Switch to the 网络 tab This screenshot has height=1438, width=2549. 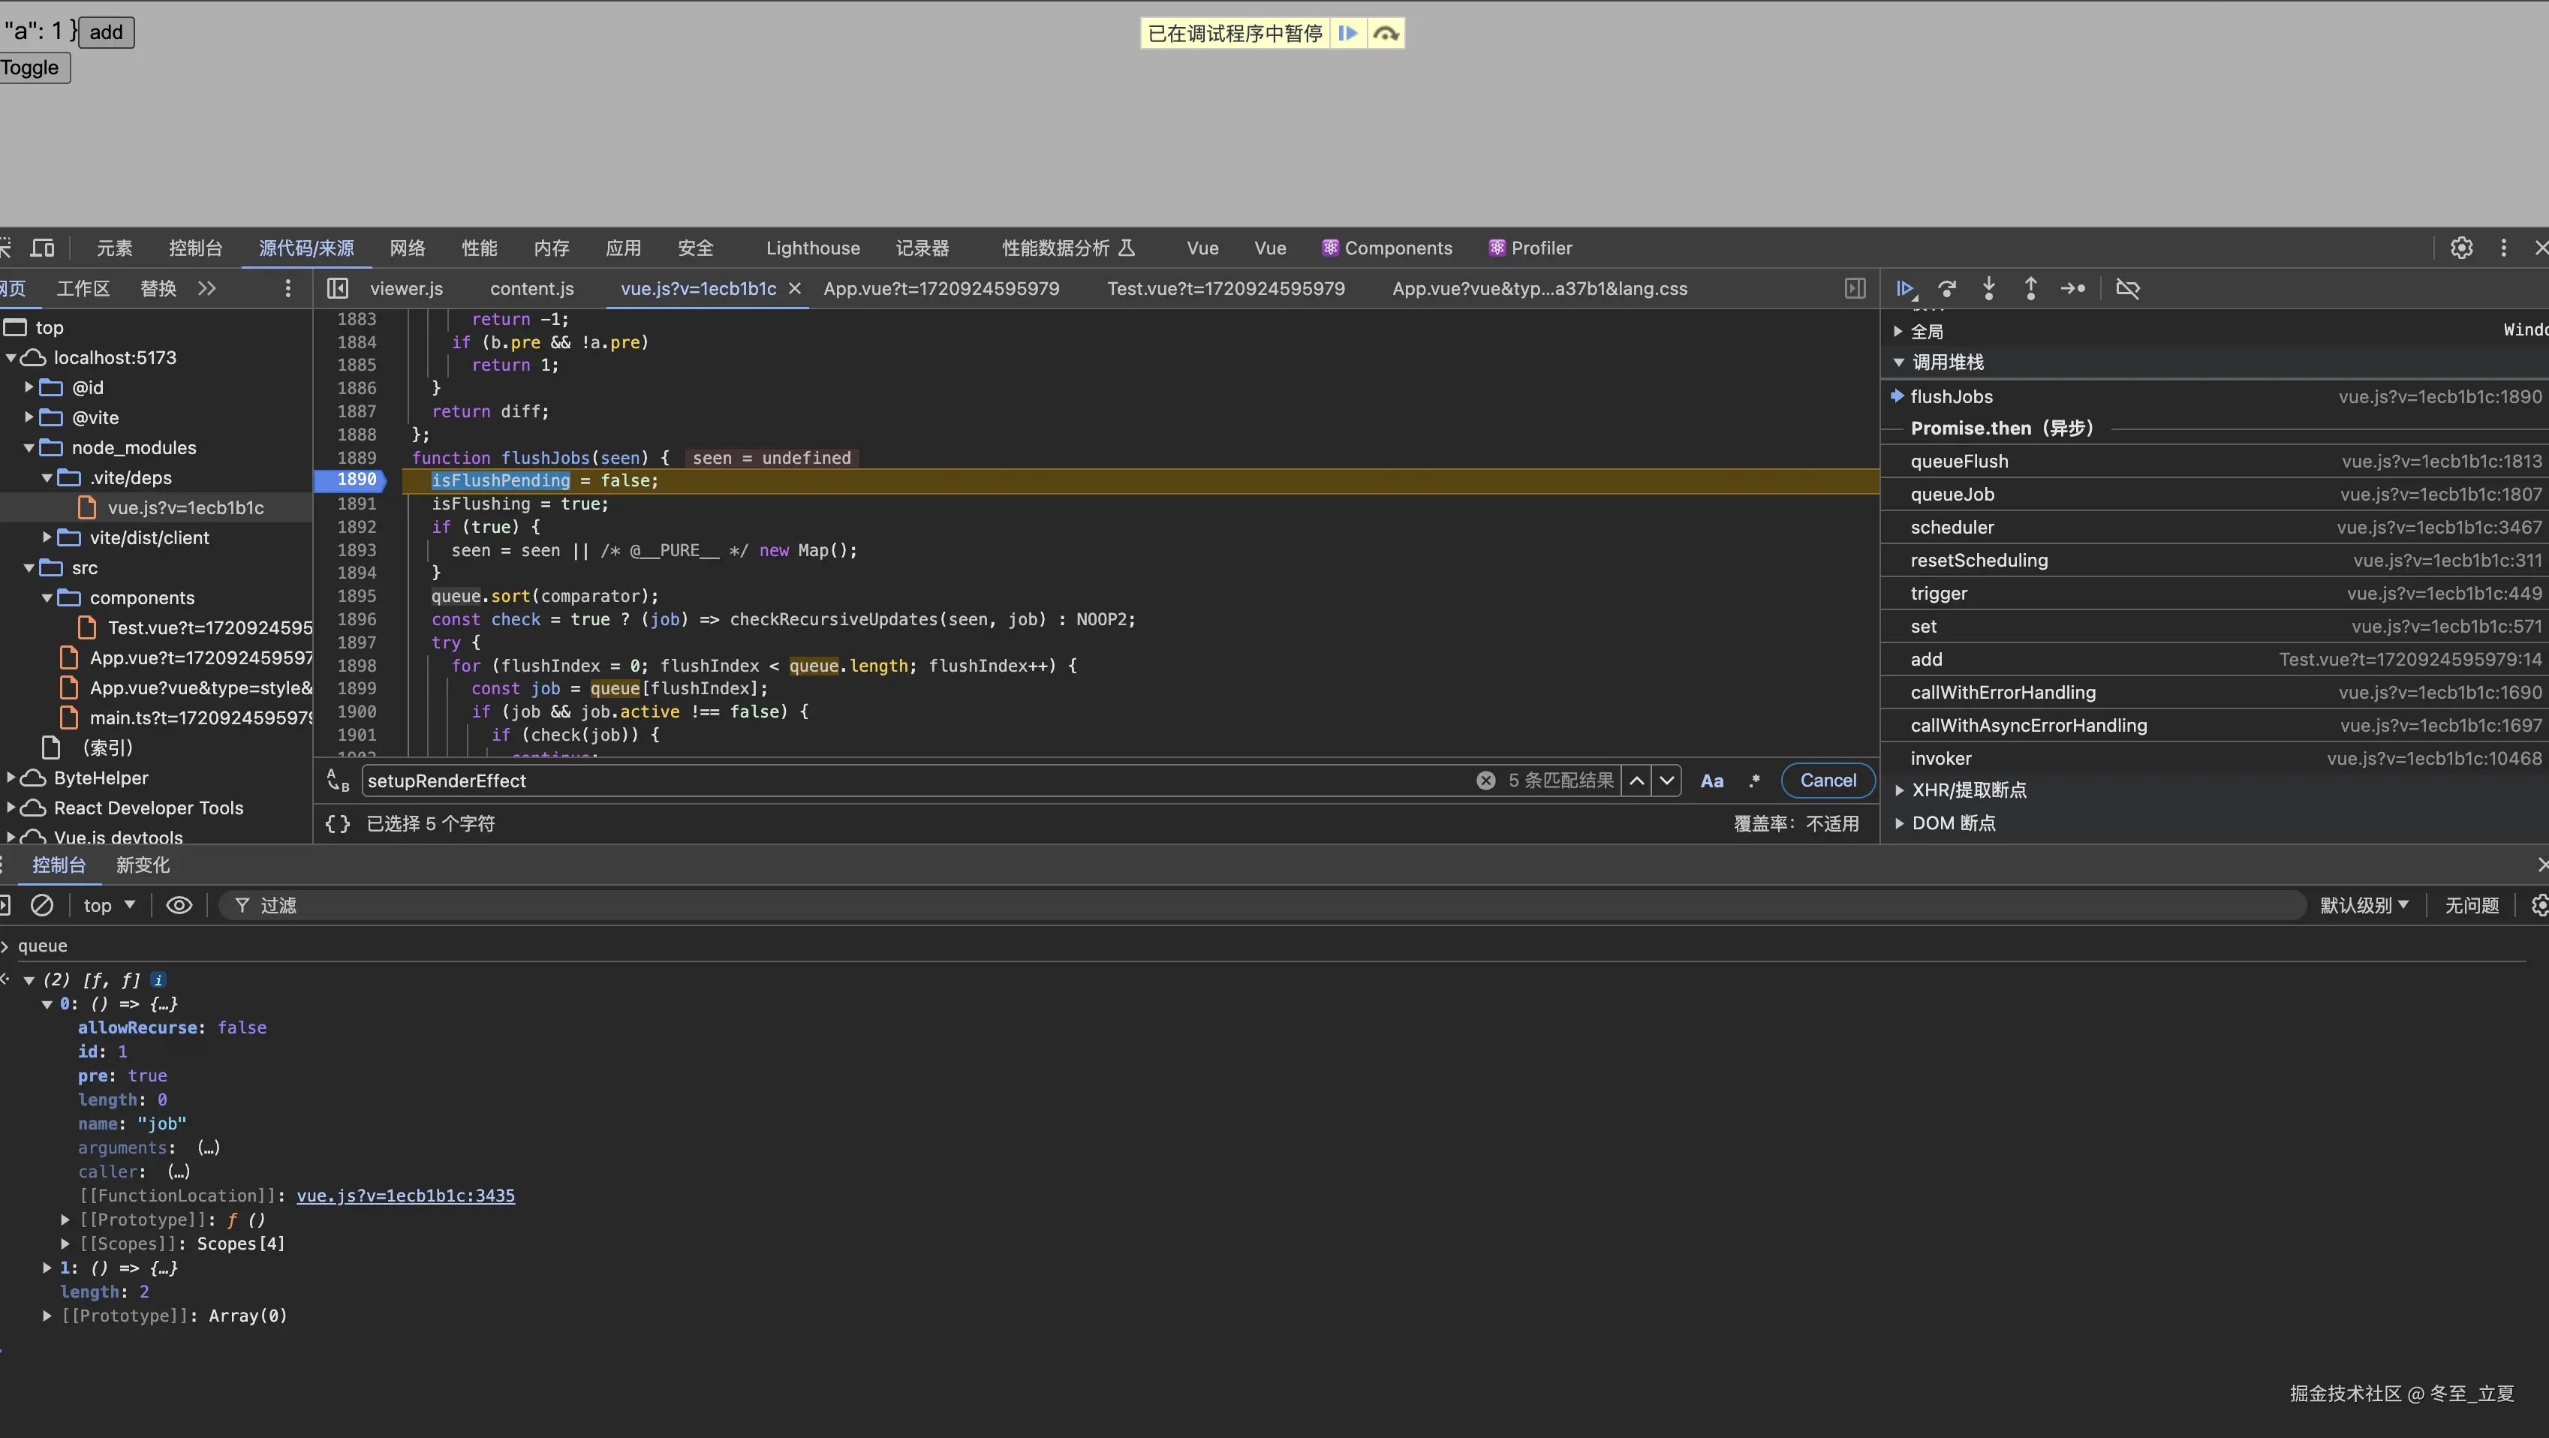407,248
